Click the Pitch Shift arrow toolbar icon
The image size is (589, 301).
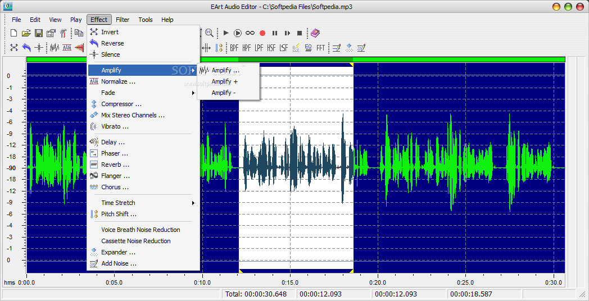(x=219, y=48)
